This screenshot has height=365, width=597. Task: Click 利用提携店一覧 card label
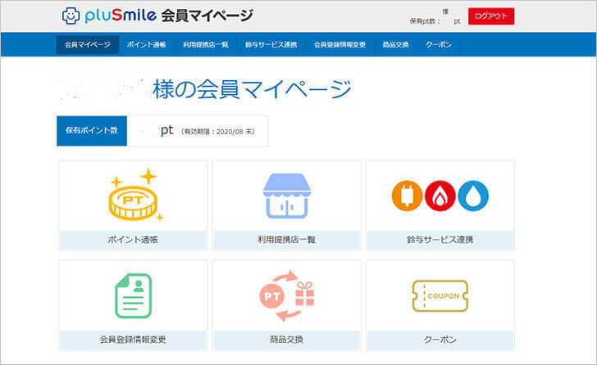[287, 240]
